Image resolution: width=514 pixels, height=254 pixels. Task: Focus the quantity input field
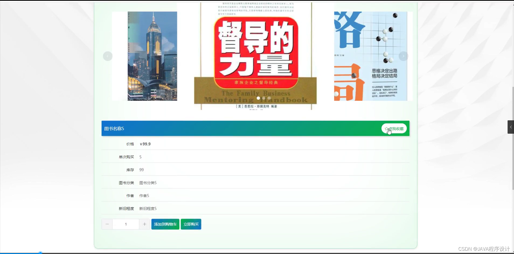(x=126, y=224)
